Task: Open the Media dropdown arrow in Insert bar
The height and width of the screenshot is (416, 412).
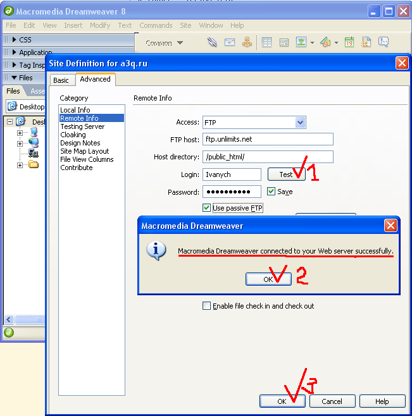Action: pyautogui.click(x=336, y=42)
